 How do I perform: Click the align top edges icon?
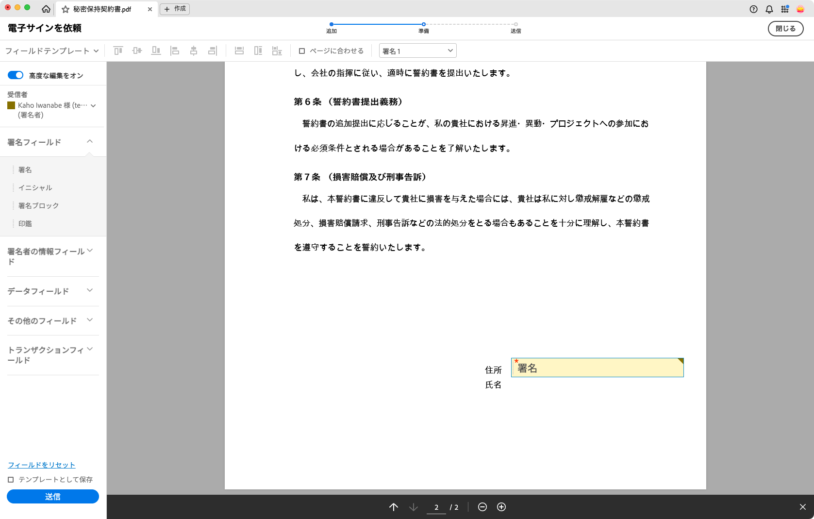tap(118, 51)
